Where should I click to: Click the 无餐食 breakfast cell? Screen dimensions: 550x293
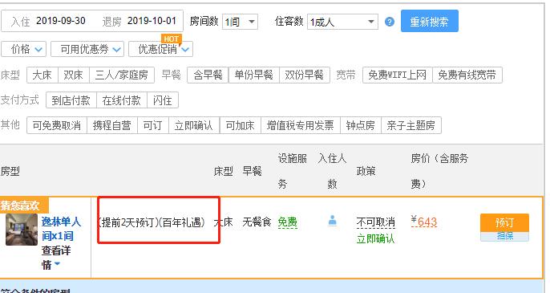pos(257,222)
